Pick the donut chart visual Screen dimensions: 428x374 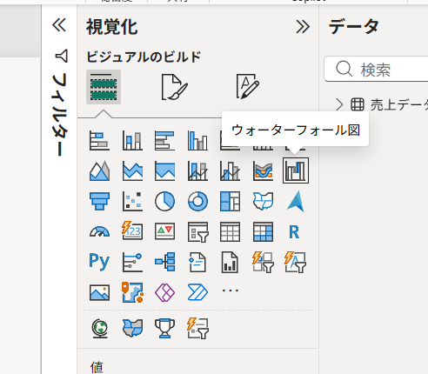[197, 201]
